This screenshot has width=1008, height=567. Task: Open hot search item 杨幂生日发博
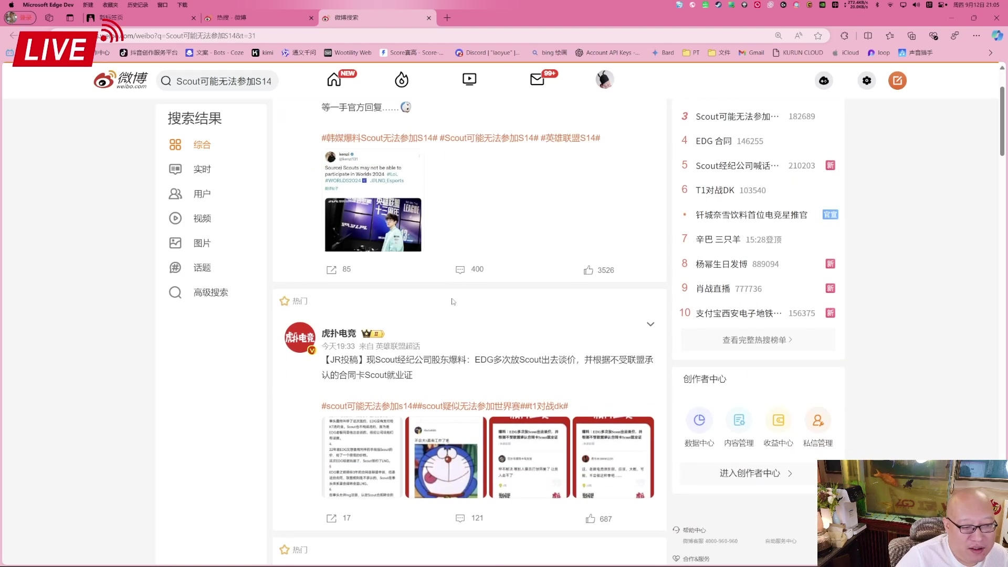pyautogui.click(x=721, y=264)
